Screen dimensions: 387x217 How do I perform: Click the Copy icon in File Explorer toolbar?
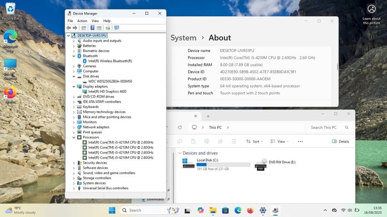tap(180, 141)
